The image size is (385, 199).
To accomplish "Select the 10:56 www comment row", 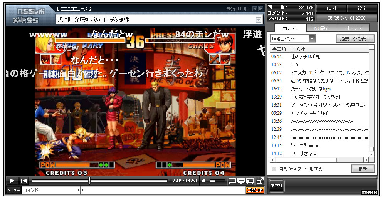I will [319, 121].
